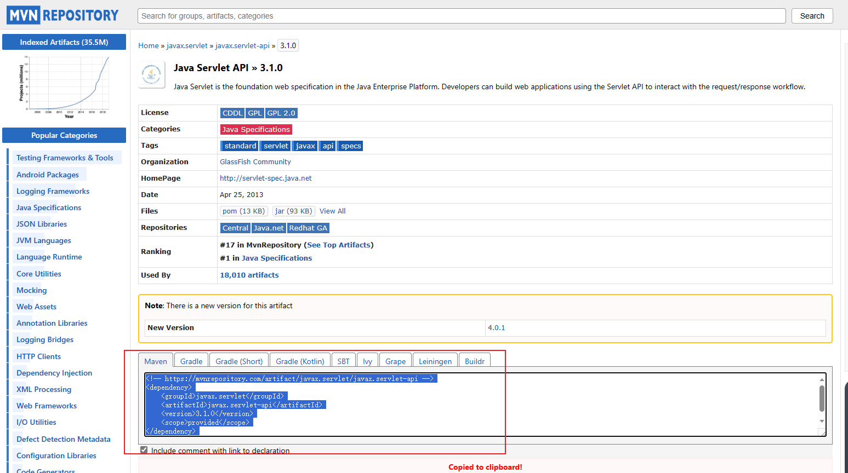The image size is (848, 473).
Task: Open Logging Frameworks category
Action: pos(53,191)
